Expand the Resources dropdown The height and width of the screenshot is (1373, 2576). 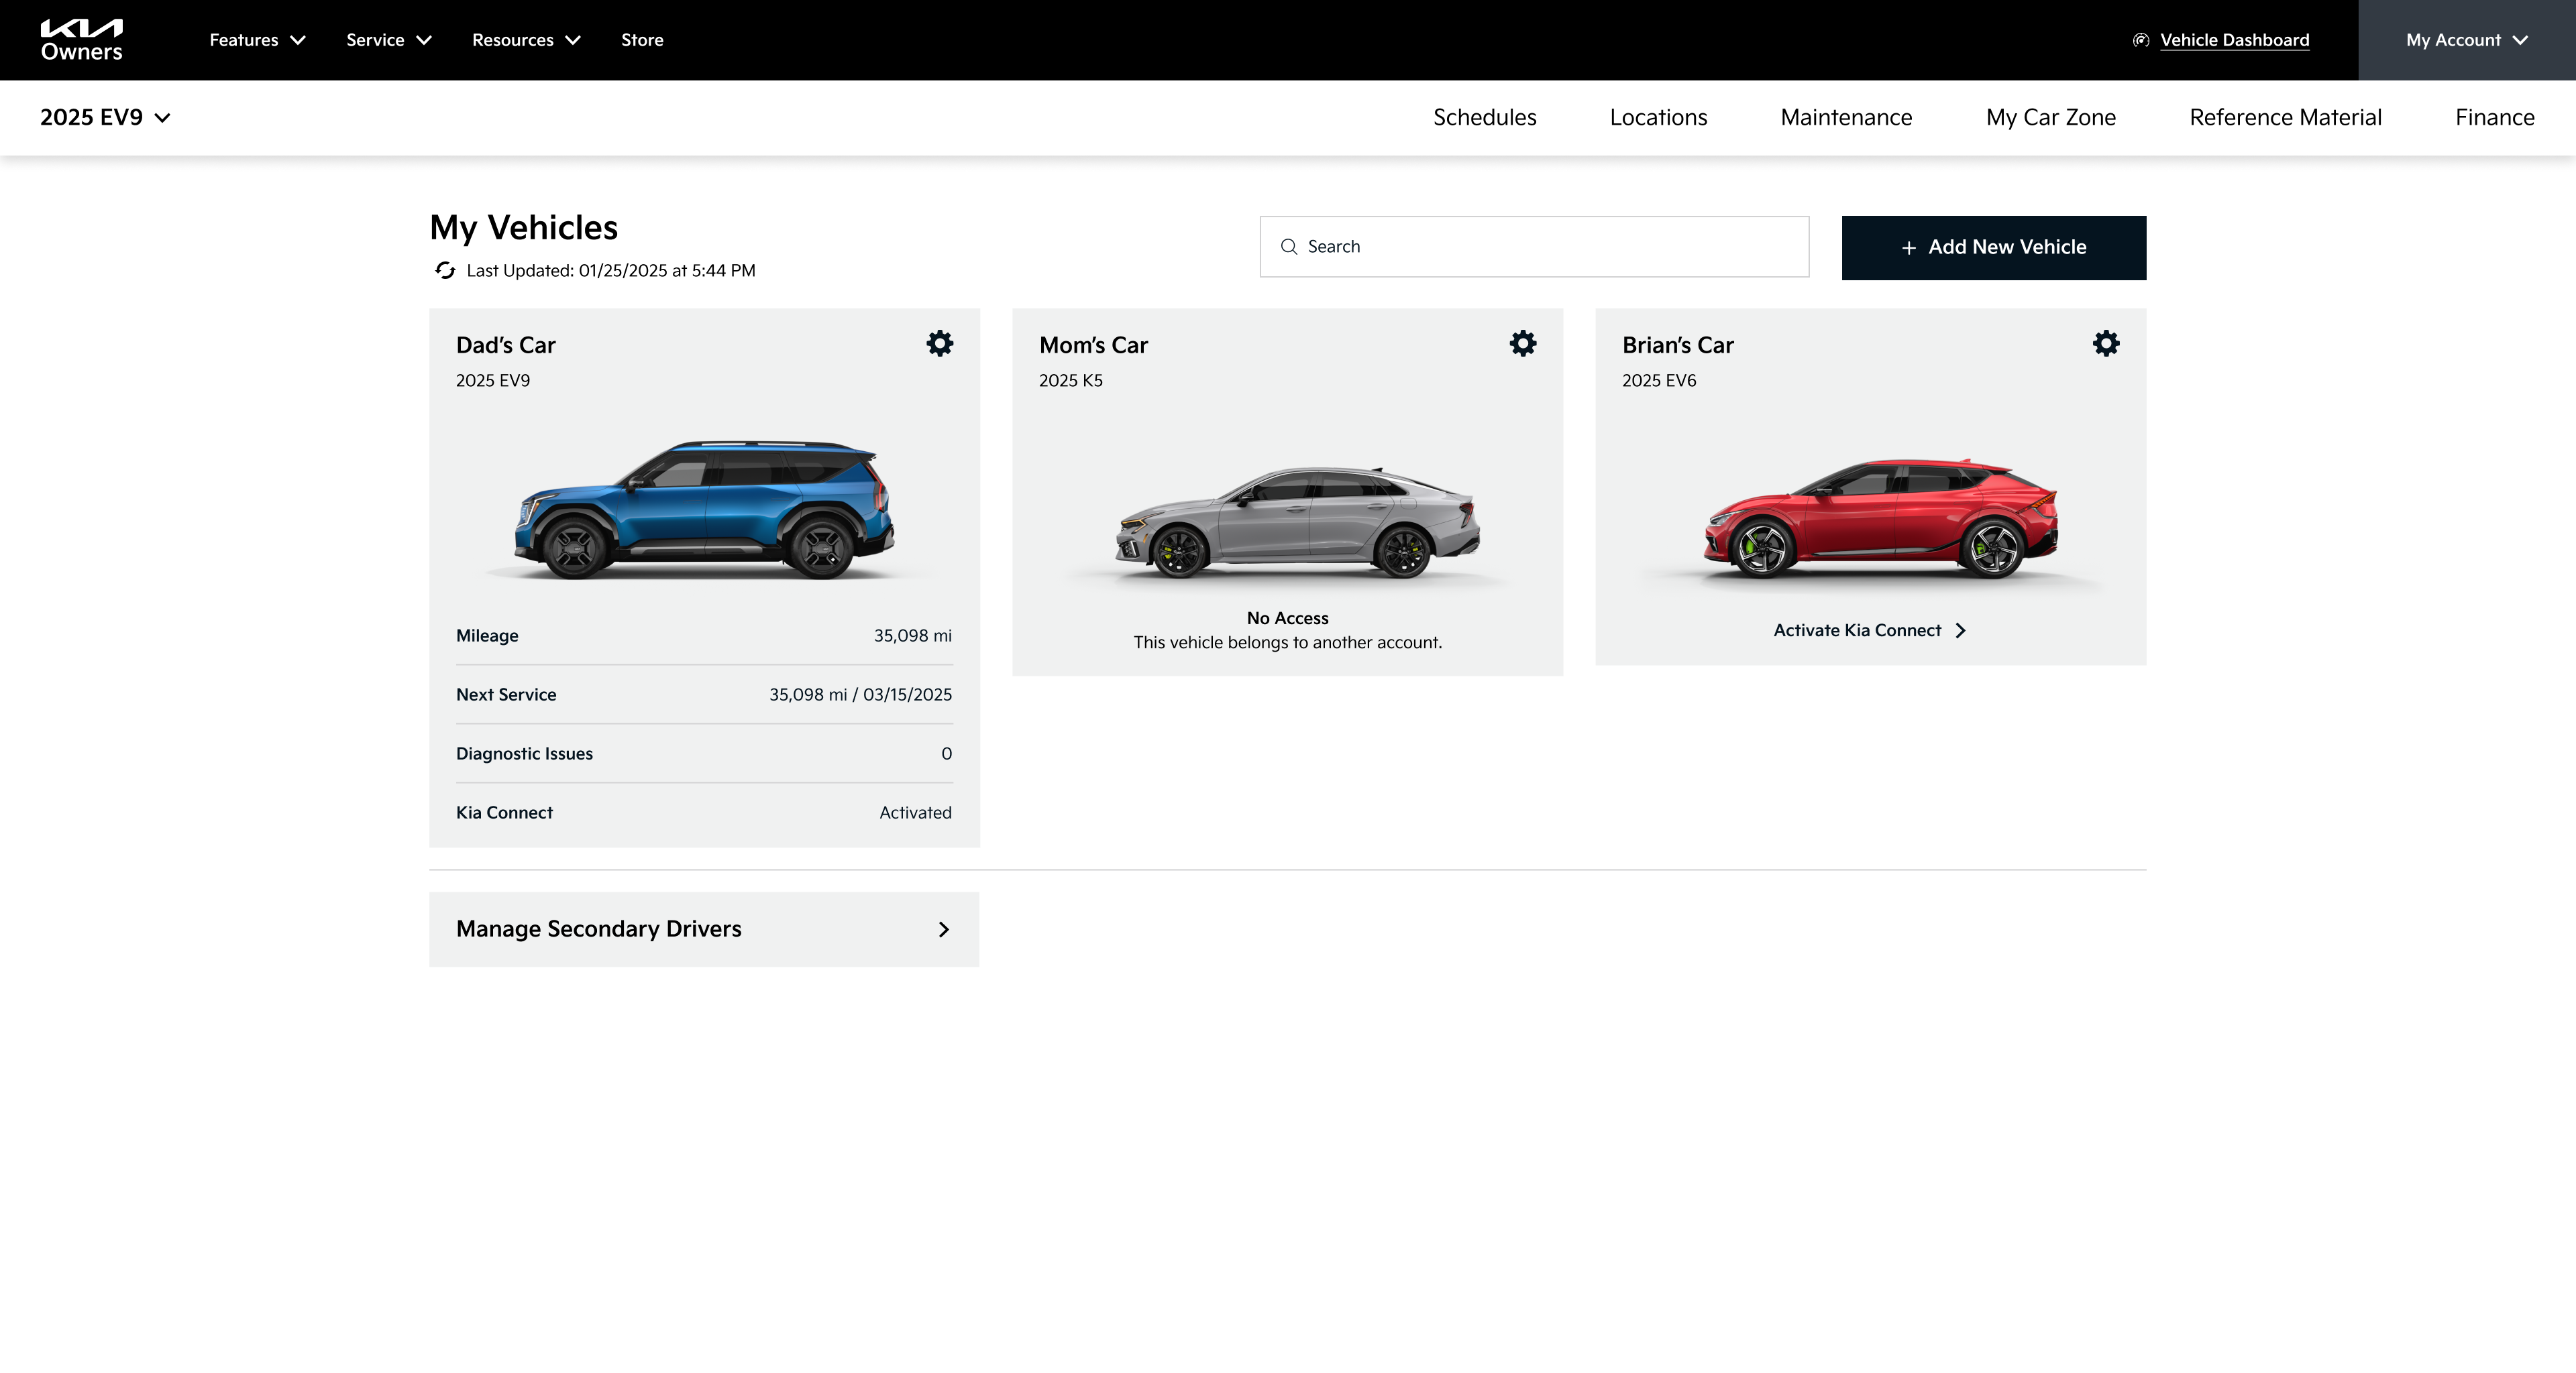[525, 40]
